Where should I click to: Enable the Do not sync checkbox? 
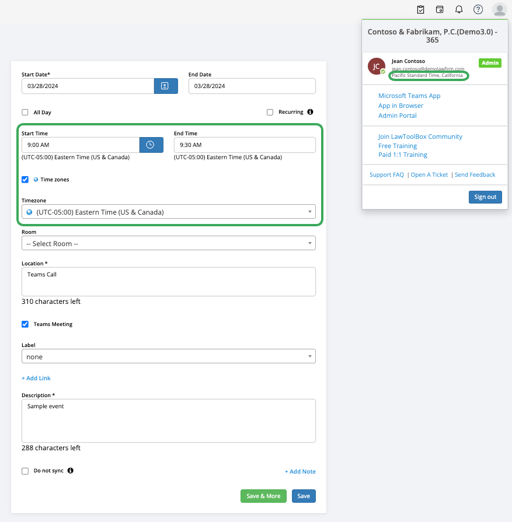(x=25, y=471)
